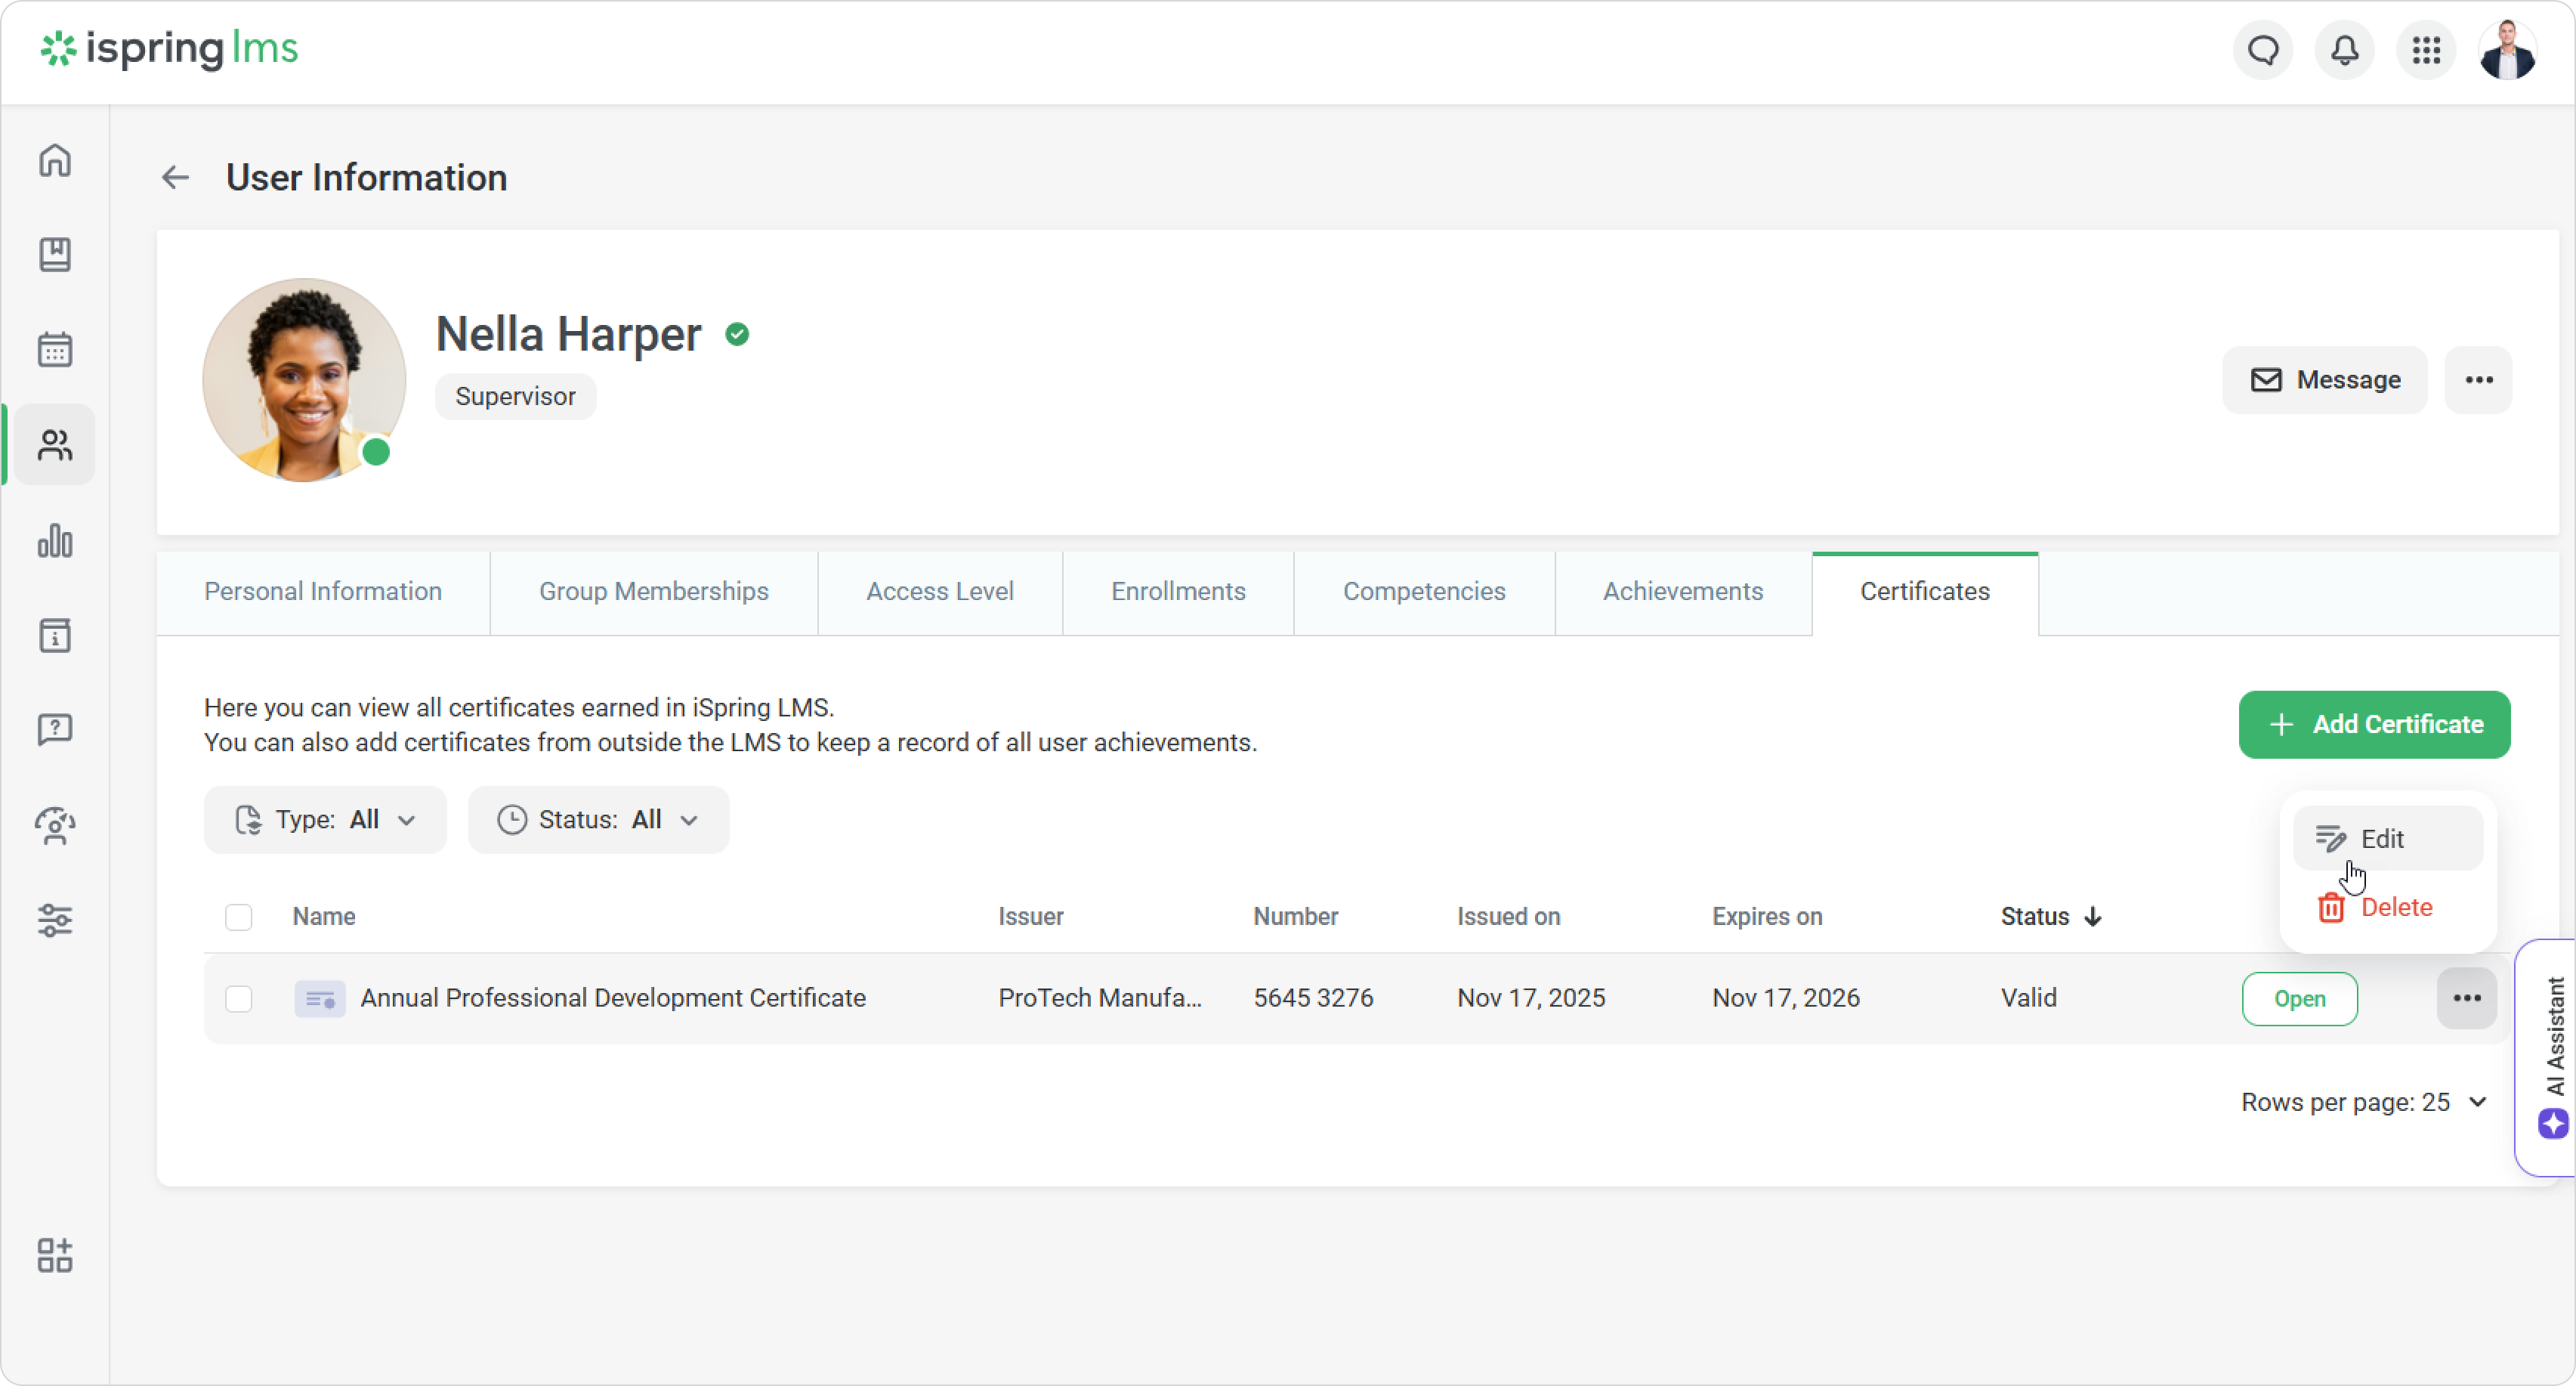Open the add-widgets icon at sidebar bottom
The height and width of the screenshot is (1386, 2576).
pos(55,1255)
